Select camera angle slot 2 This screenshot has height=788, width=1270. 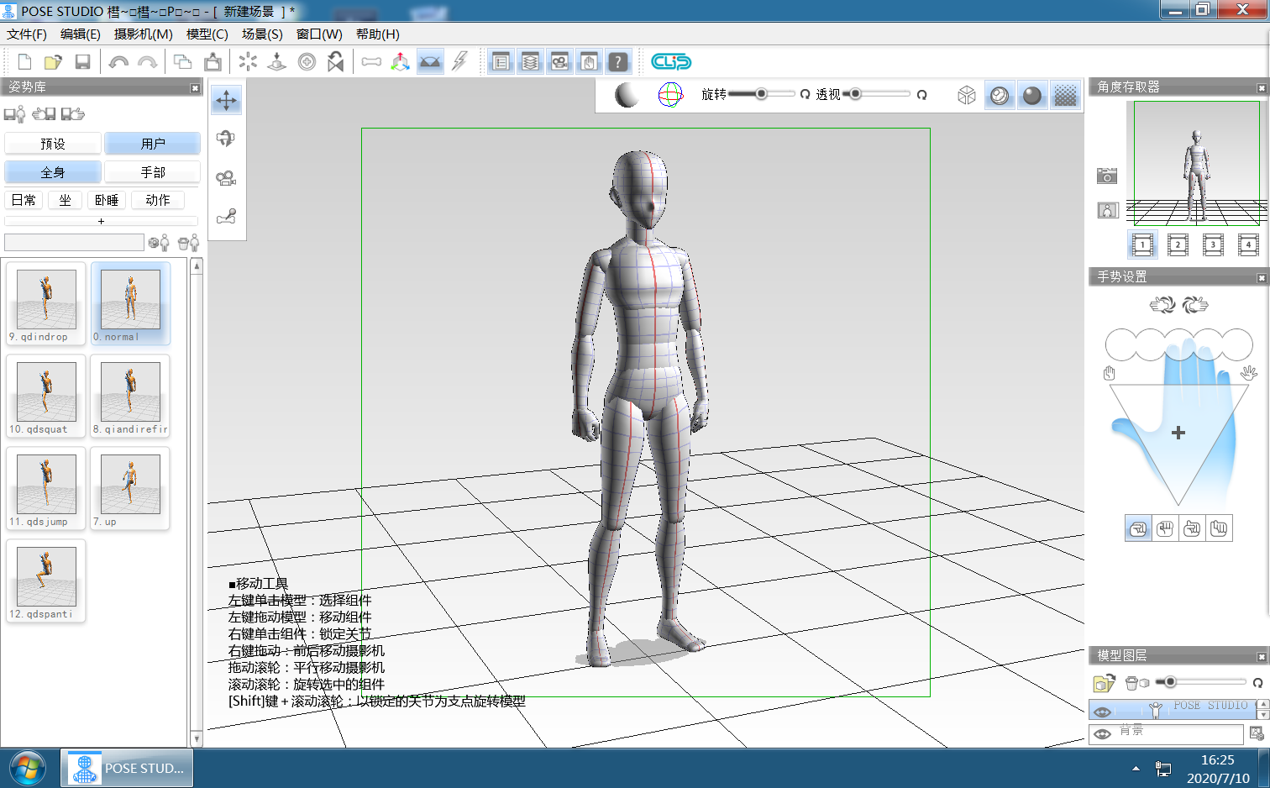click(x=1178, y=244)
